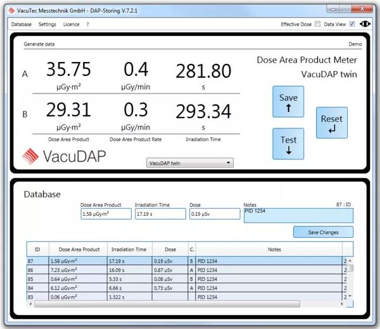Open the Settings menu

point(47,24)
